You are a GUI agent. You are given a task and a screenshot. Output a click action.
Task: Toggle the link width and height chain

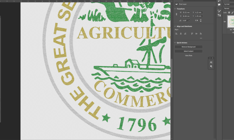176,14
